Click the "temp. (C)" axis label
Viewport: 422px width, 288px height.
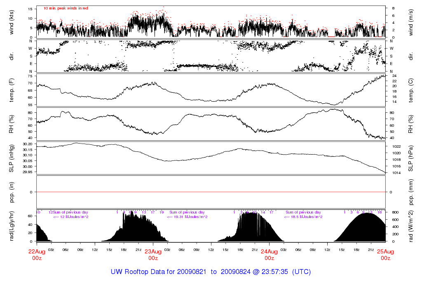pos(410,90)
